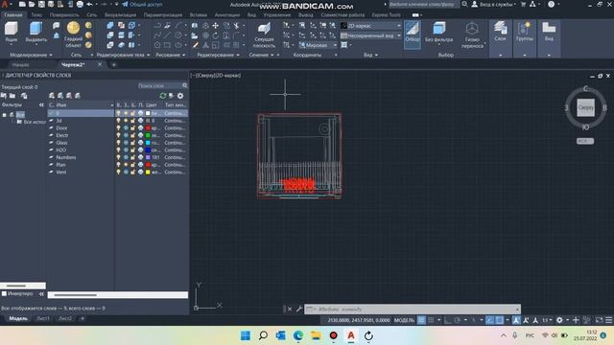Select the Section Plane (Секущая плоскость) tool

point(264,34)
